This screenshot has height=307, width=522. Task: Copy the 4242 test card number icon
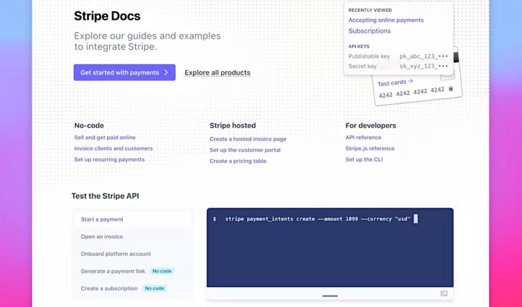(451, 89)
